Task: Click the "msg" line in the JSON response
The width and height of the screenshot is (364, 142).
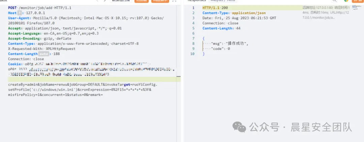Action: click(229, 44)
